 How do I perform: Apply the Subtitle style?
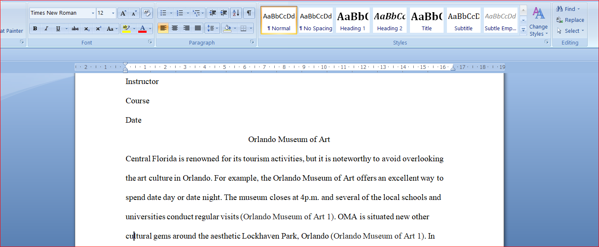464,20
